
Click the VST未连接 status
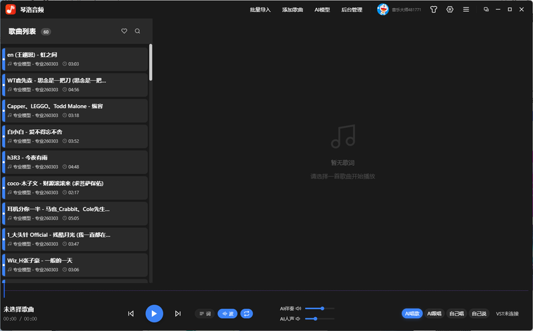[x=507, y=314]
